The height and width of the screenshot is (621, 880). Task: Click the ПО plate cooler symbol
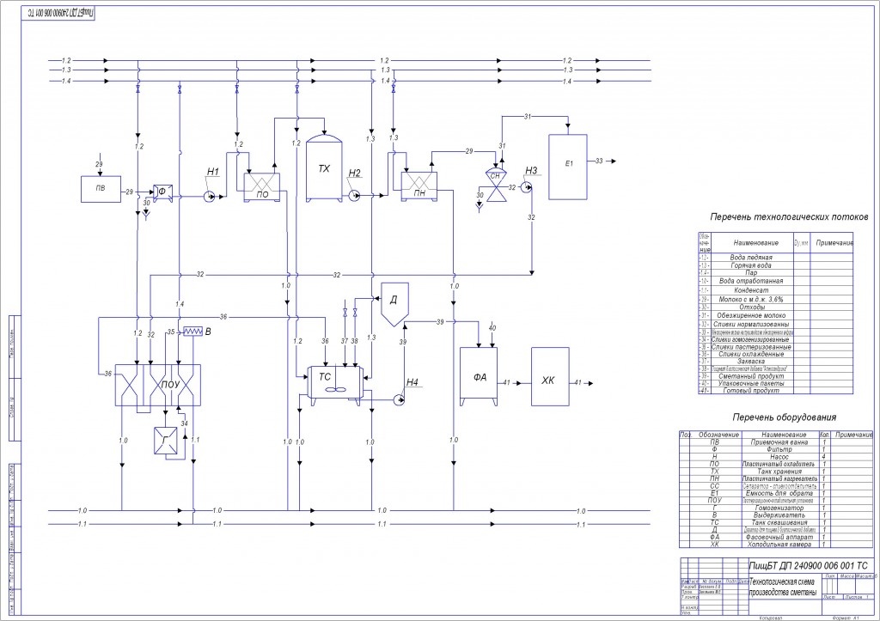(261, 186)
